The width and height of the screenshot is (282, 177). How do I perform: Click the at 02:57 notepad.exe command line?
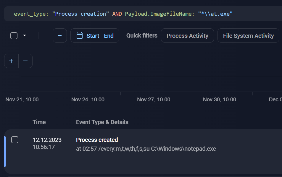coord(146,149)
